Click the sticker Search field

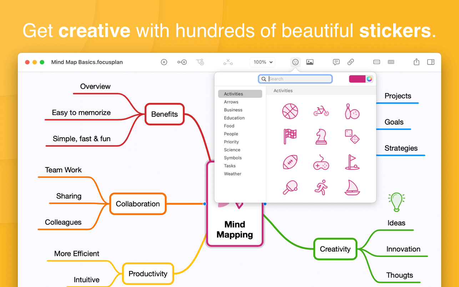pyautogui.click(x=296, y=79)
